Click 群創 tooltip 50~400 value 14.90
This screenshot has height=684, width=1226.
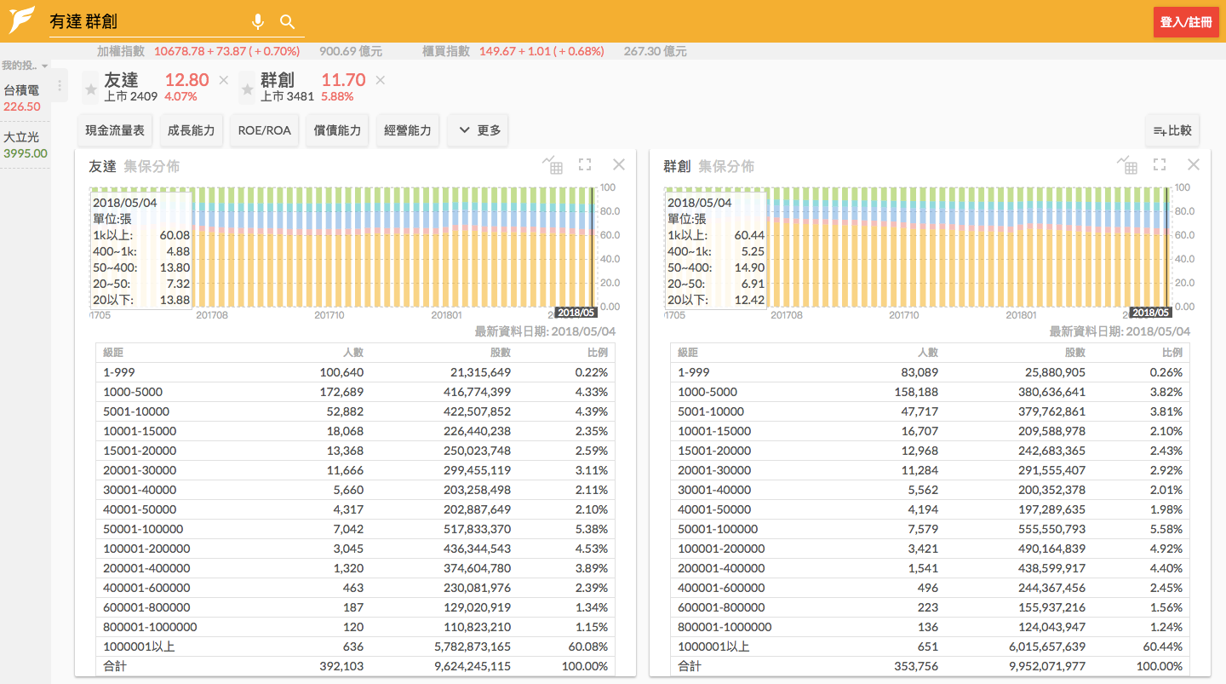[749, 267]
